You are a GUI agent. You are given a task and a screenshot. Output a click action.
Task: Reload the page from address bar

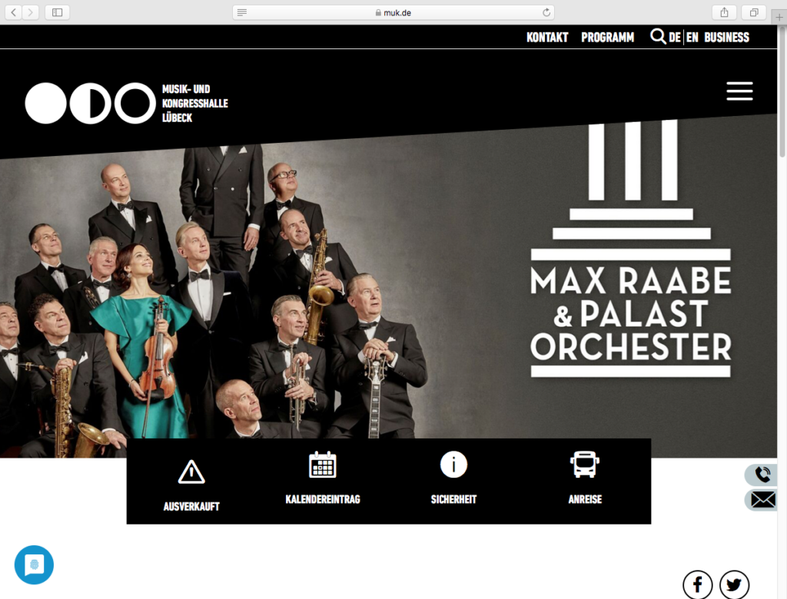click(x=546, y=12)
